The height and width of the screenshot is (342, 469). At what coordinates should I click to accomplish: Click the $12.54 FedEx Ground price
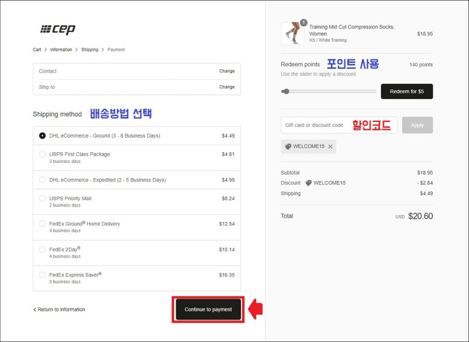[227, 224]
